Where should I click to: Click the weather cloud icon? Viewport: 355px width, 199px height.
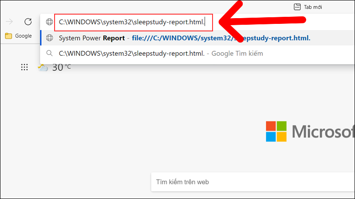tap(43, 68)
